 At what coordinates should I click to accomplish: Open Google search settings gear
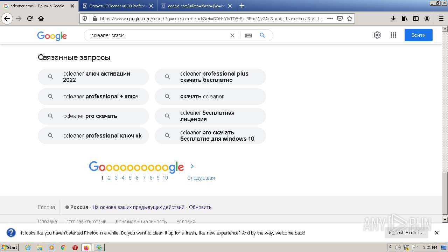coord(377,35)
